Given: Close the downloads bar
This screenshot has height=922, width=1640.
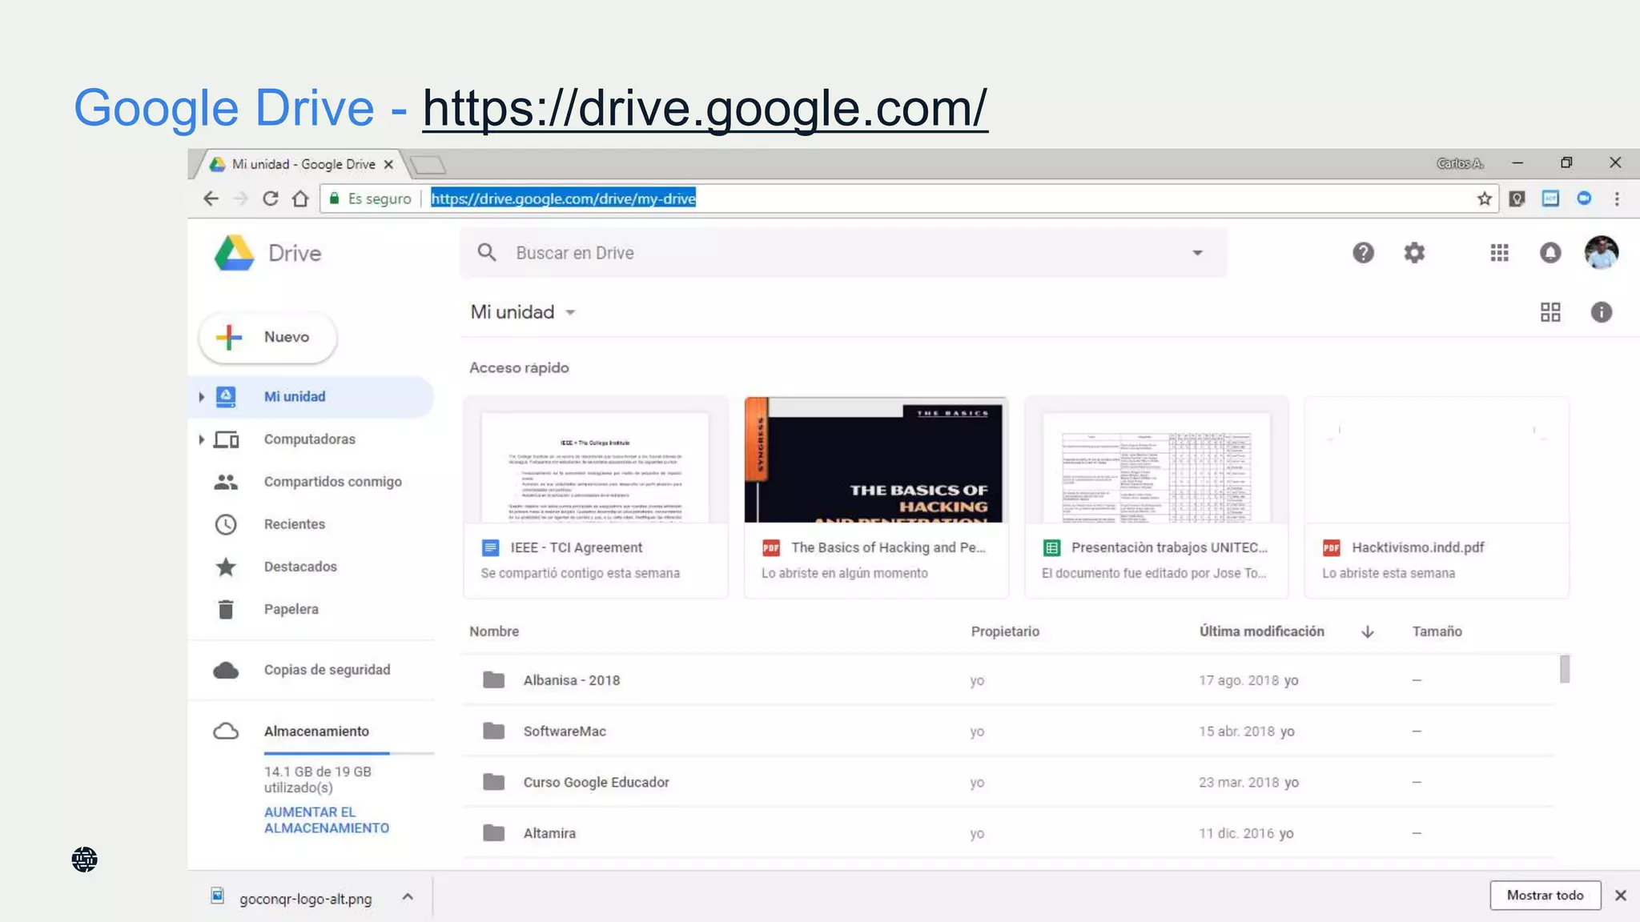Looking at the screenshot, I should coord(1621,896).
